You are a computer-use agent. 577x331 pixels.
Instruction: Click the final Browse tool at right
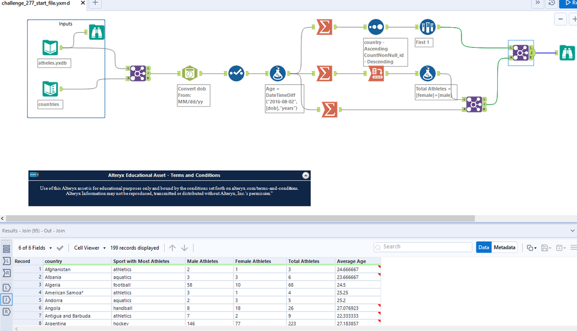point(567,53)
